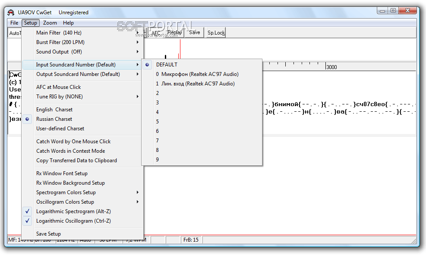Expand Tune RIG by (NONE) submenu
The width and height of the screenshot is (426, 255).
coord(82,96)
